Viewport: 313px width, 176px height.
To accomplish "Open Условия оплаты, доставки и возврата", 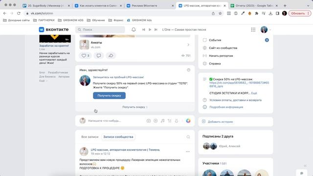I will click(235, 100).
